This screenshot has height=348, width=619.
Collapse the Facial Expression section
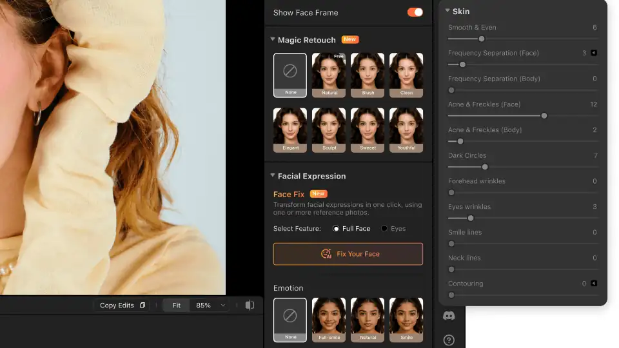(x=272, y=175)
